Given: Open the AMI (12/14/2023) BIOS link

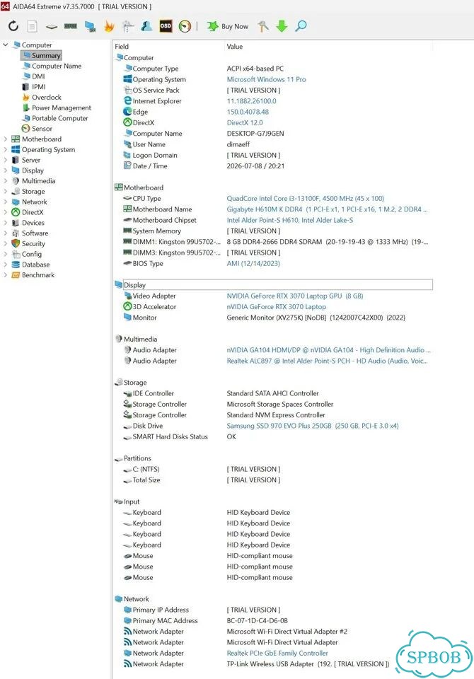Looking at the screenshot, I should coord(253,263).
